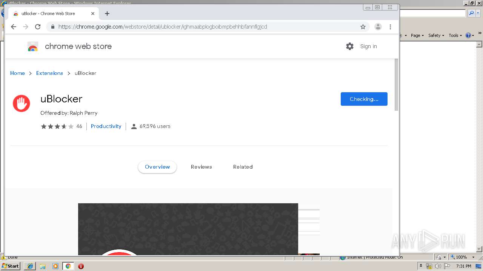Click the volume speaker tray icon
The width and height of the screenshot is (483, 271).
pos(438,266)
